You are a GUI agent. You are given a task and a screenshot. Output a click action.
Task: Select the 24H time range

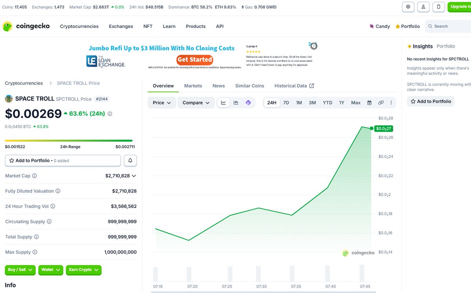click(272, 103)
